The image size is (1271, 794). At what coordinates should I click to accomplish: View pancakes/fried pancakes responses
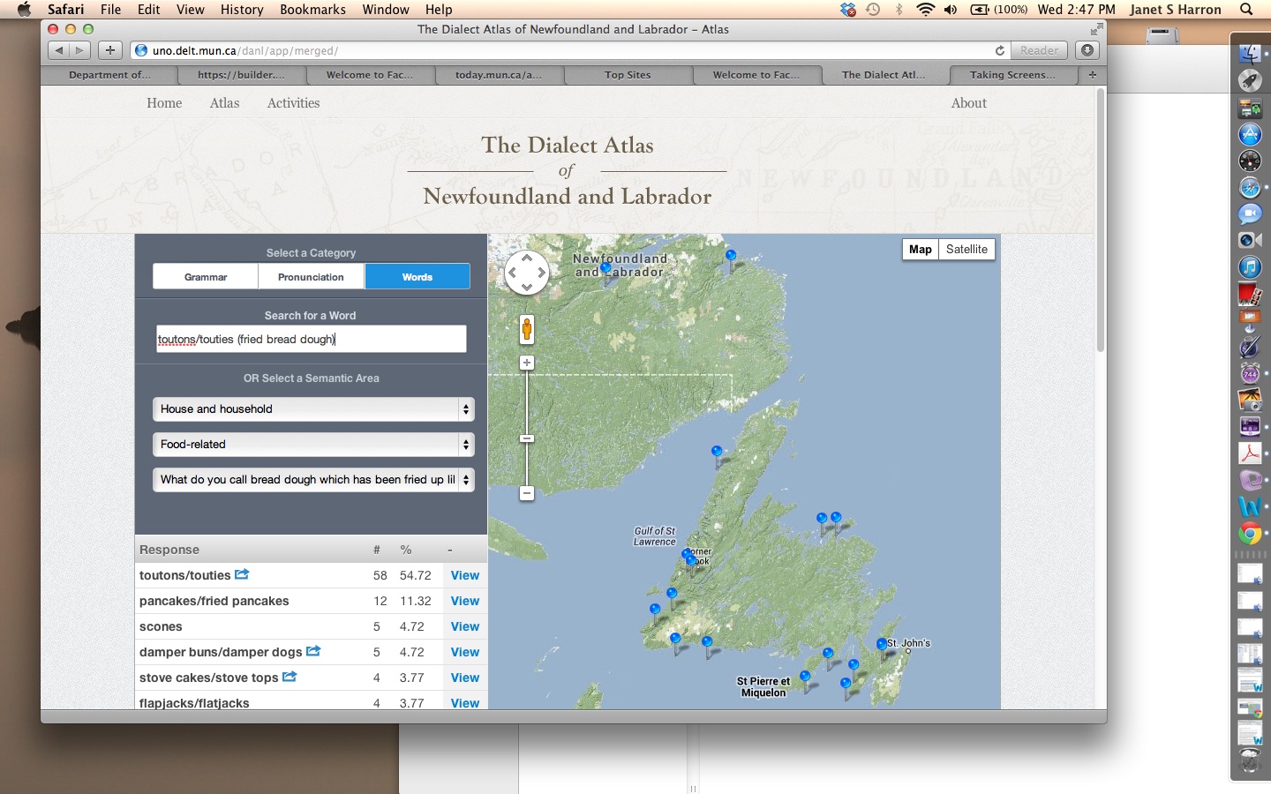(465, 601)
